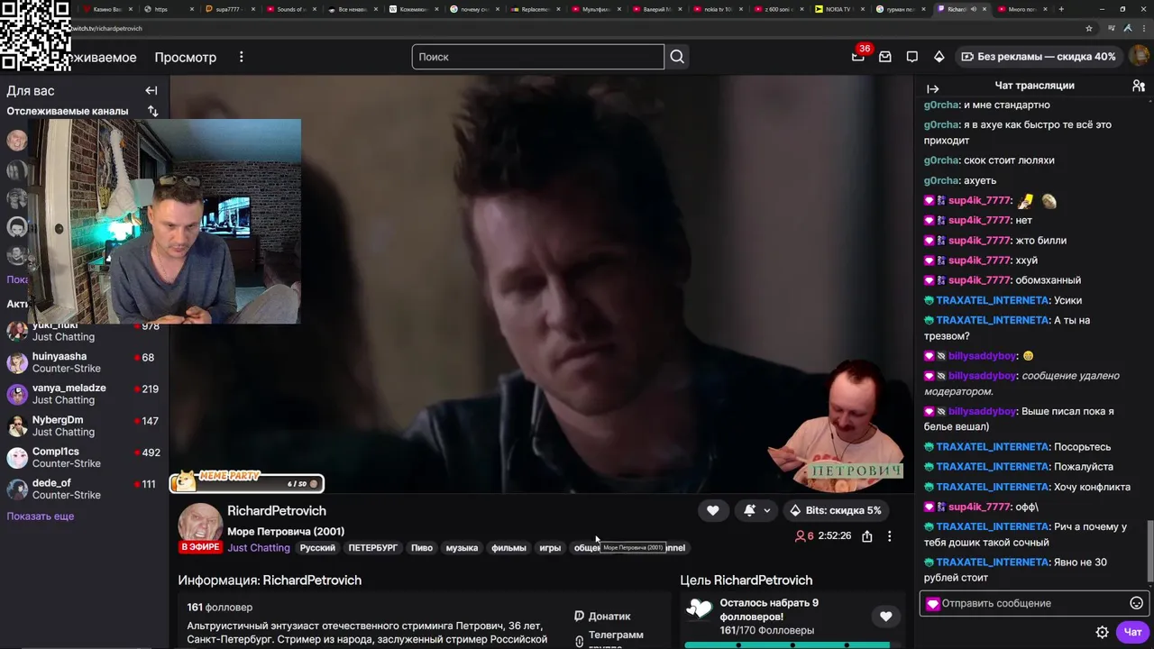Click the 'Русский' tag
The image size is (1154, 649).
pos(317,548)
